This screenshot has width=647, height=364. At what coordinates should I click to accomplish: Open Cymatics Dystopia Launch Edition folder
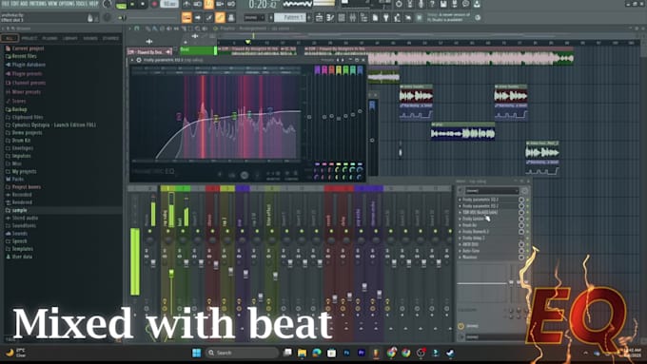click(x=53, y=125)
